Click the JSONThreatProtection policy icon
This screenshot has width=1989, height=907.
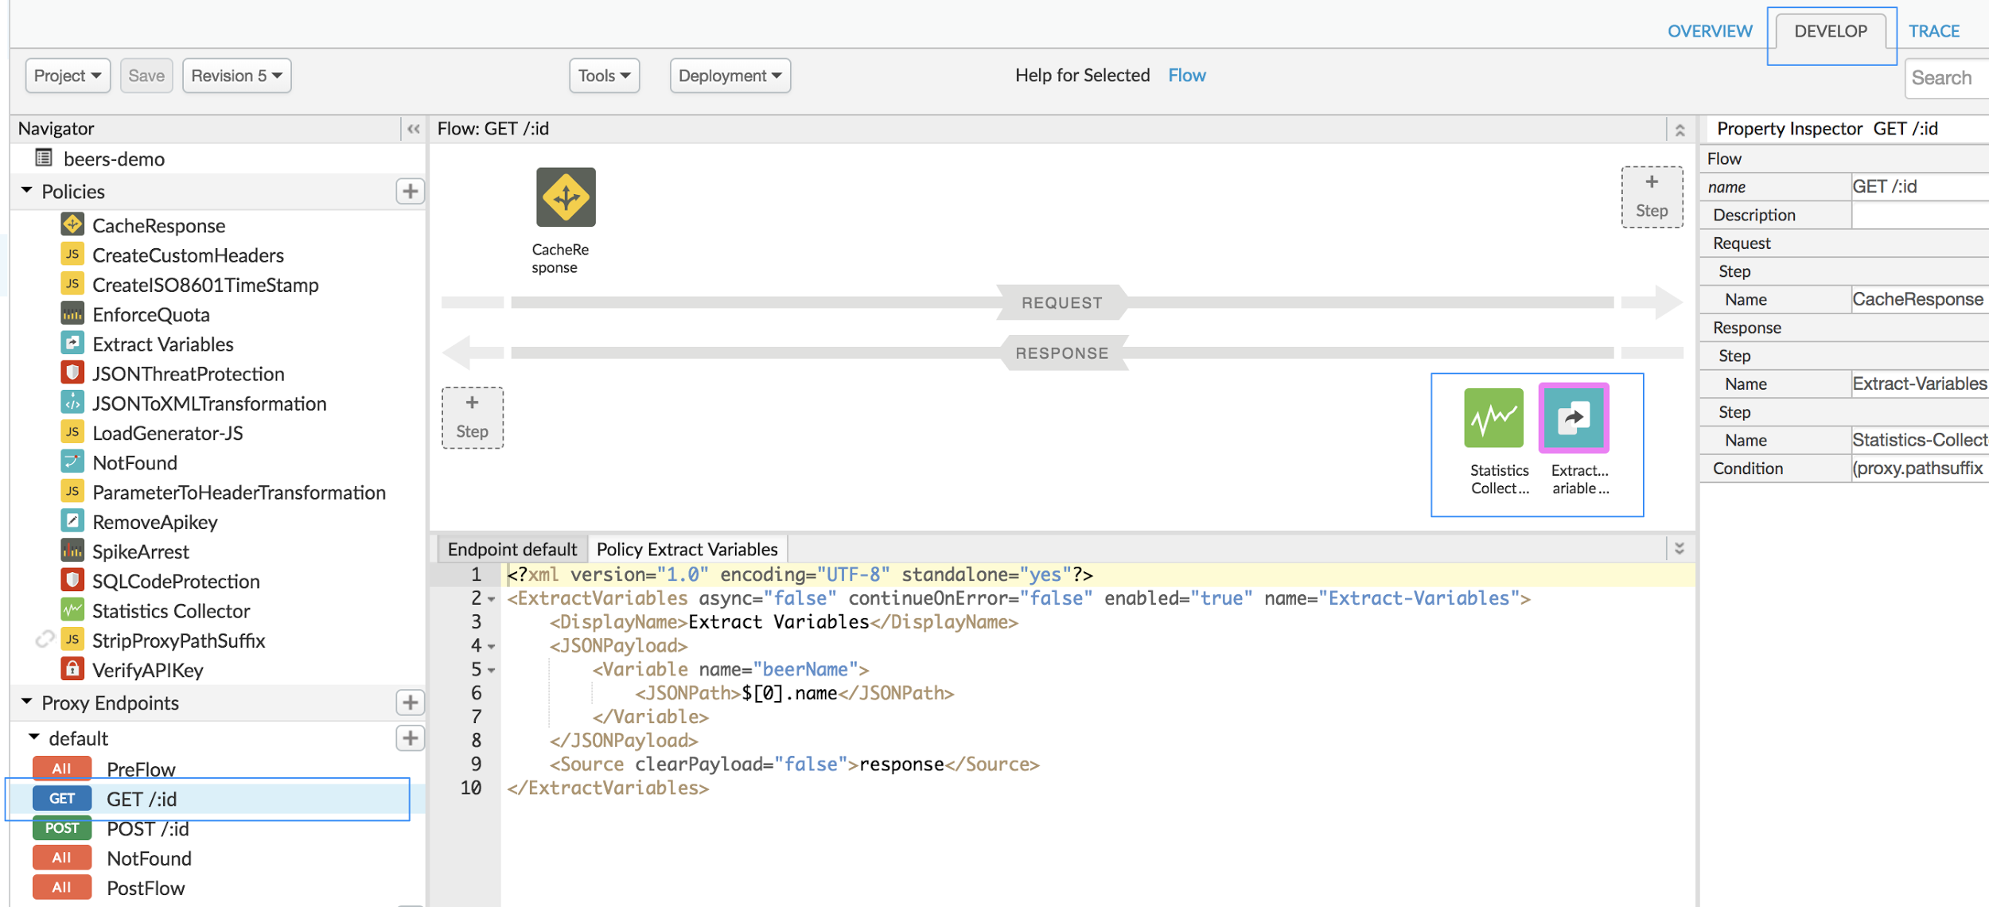73,374
